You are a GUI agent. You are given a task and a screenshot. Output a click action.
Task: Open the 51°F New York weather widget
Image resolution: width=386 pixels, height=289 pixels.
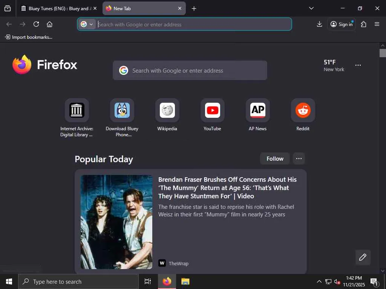pos(334,65)
